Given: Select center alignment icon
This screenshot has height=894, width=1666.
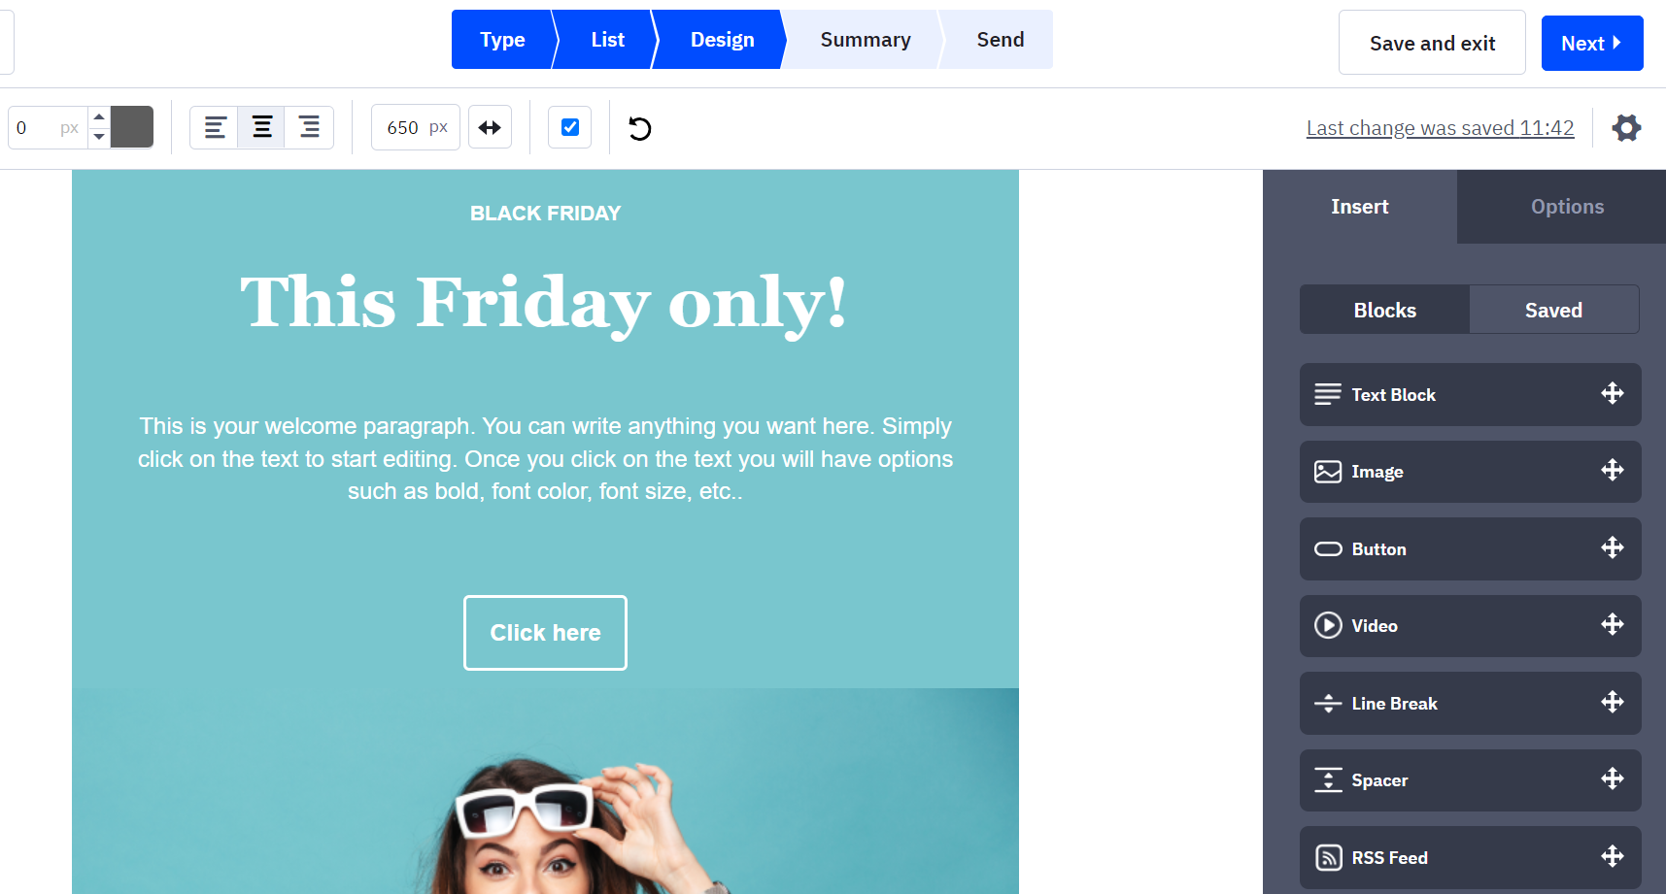Looking at the screenshot, I should click(x=262, y=127).
